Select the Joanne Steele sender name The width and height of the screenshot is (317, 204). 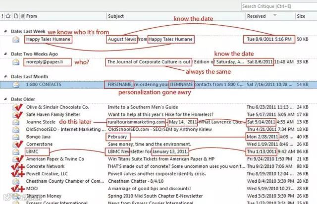pyautogui.click(x=41, y=122)
